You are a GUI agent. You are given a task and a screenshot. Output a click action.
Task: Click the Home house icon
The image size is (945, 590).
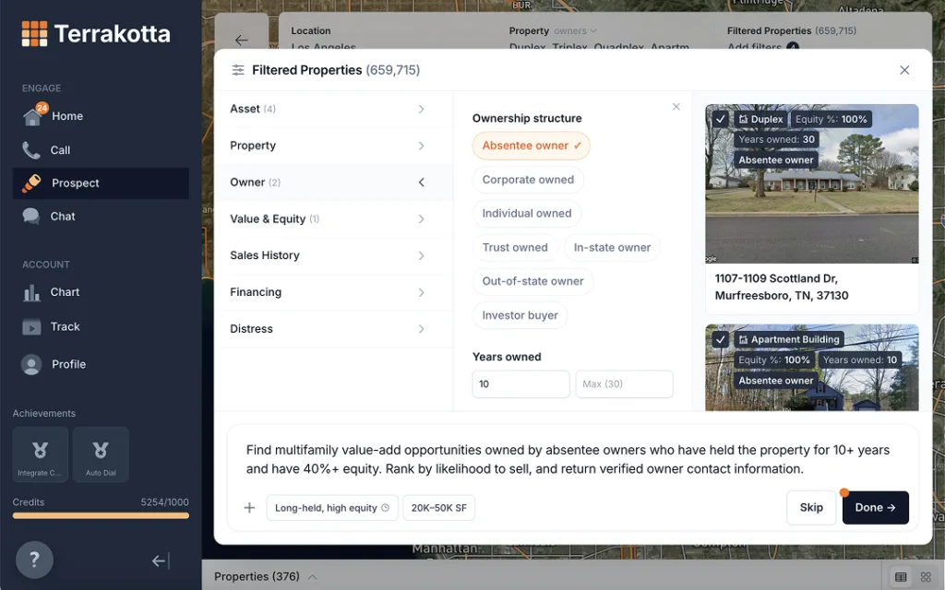pos(32,117)
